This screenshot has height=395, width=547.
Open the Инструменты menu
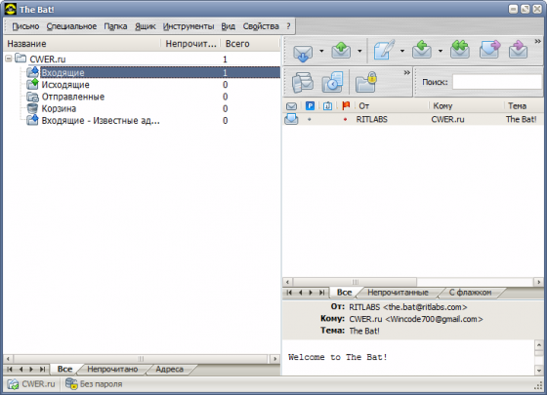(x=189, y=26)
